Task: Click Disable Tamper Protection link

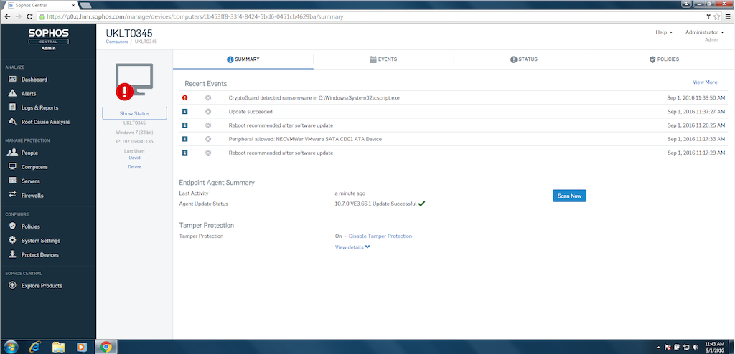Action: (x=380, y=236)
